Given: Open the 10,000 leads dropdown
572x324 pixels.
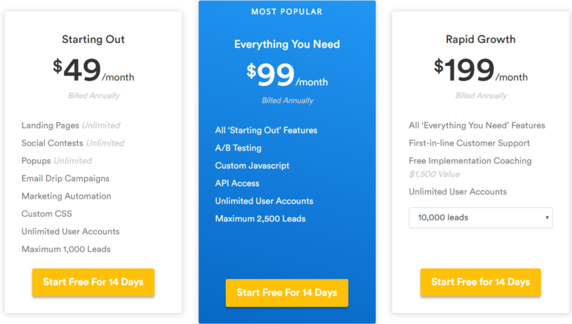Looking at the screenshot, I should tap(480, 217).
